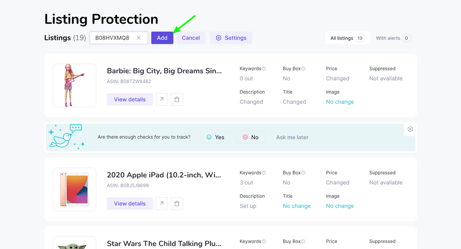This screenshot has width=461, height=249.
Task: Switch to All listings tab
Action: 348,38
